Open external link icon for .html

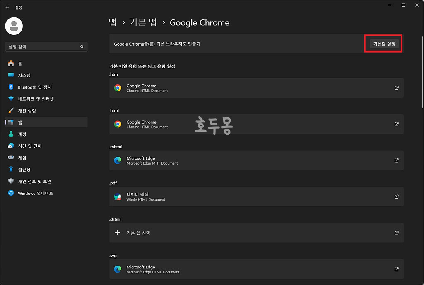click(396, 124)
